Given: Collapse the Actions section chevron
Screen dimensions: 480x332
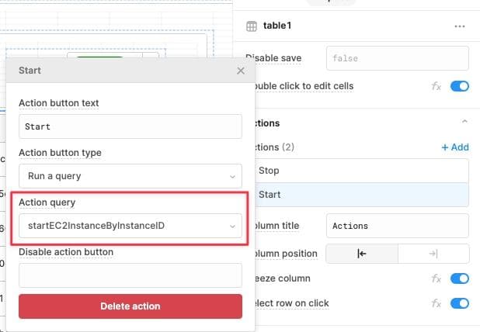Looking at the screenshot, I should (x=464, y=123).
